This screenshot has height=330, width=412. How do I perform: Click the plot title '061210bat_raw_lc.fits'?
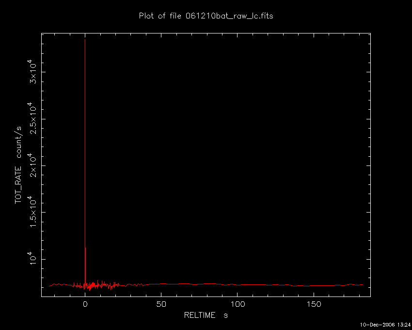click(x=229, y=16)
